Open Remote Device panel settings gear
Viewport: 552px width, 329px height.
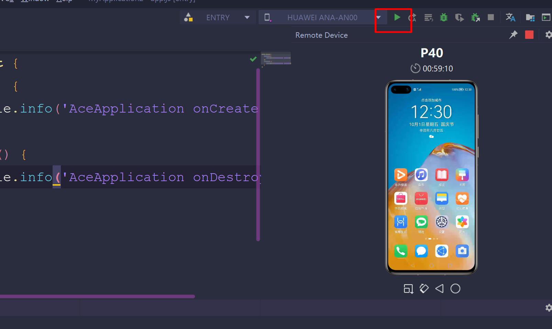[548, 35]
